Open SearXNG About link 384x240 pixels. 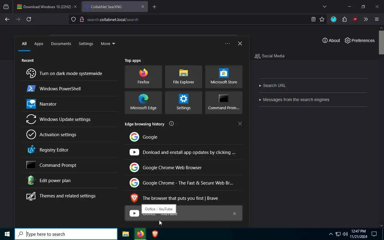[331, 40]
